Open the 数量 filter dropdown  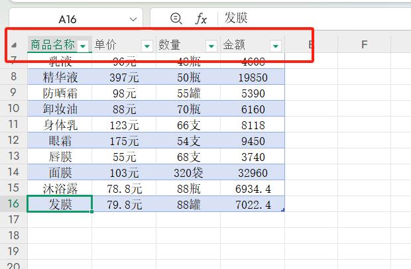[211, 46]
